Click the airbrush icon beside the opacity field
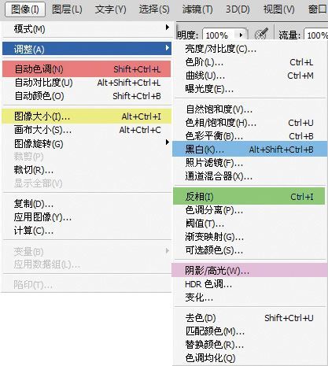The width and height of the screenshot is (328, 366). 261,34
